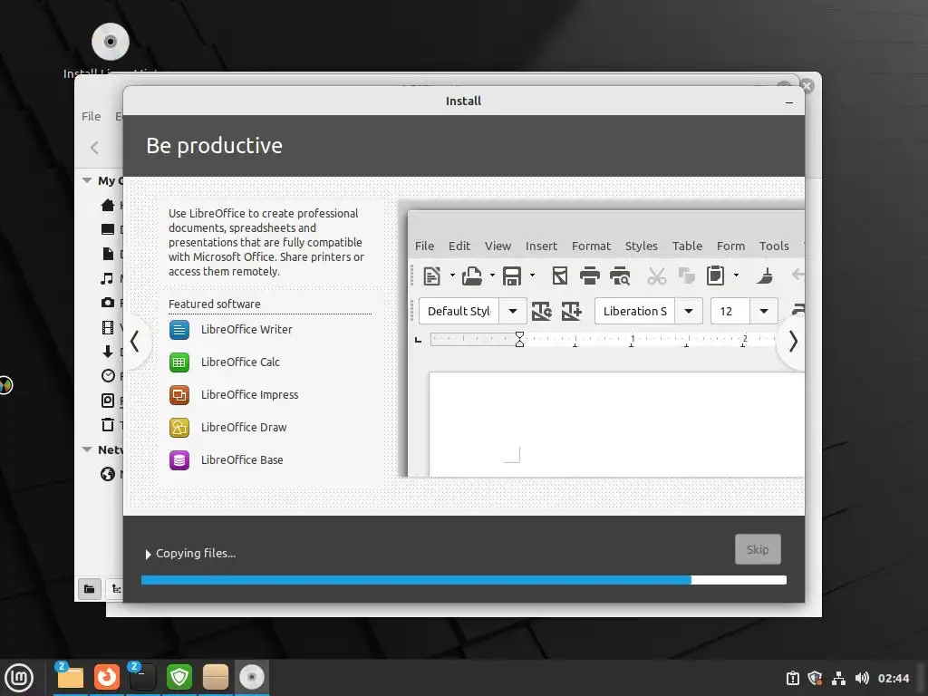Open the Table menu in Writer preview
Viewport: 928px width, 696px height.
[687, 246]
